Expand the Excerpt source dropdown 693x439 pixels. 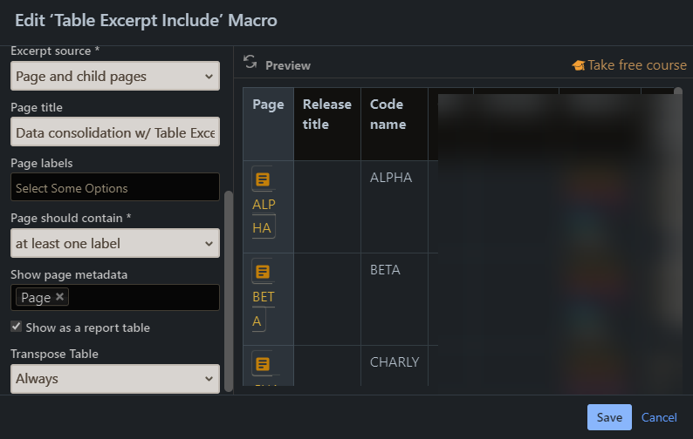(x=115, y=76)
